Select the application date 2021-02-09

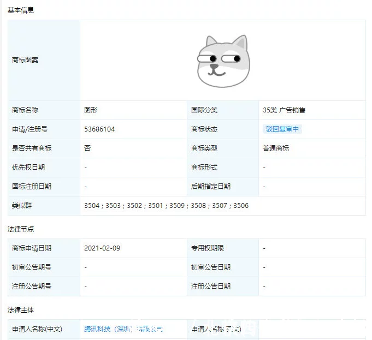pos(102,248)
